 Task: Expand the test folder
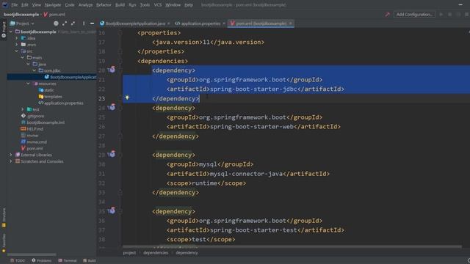pos(23,109)
